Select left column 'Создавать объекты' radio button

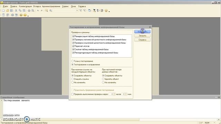click(x=73, y=75)
